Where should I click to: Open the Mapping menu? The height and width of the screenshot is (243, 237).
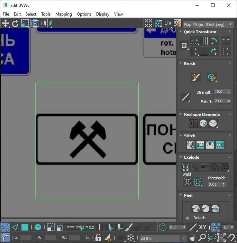pos(64,14)
